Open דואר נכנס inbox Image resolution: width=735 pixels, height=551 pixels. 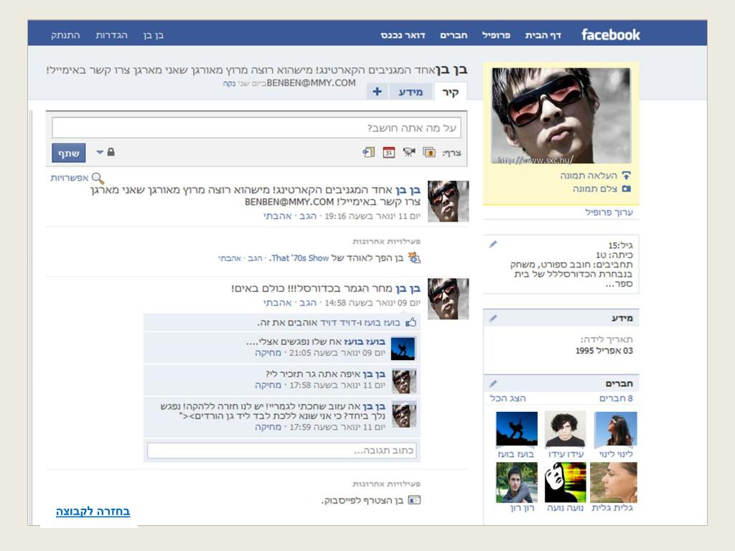click(x=403, y=35)
